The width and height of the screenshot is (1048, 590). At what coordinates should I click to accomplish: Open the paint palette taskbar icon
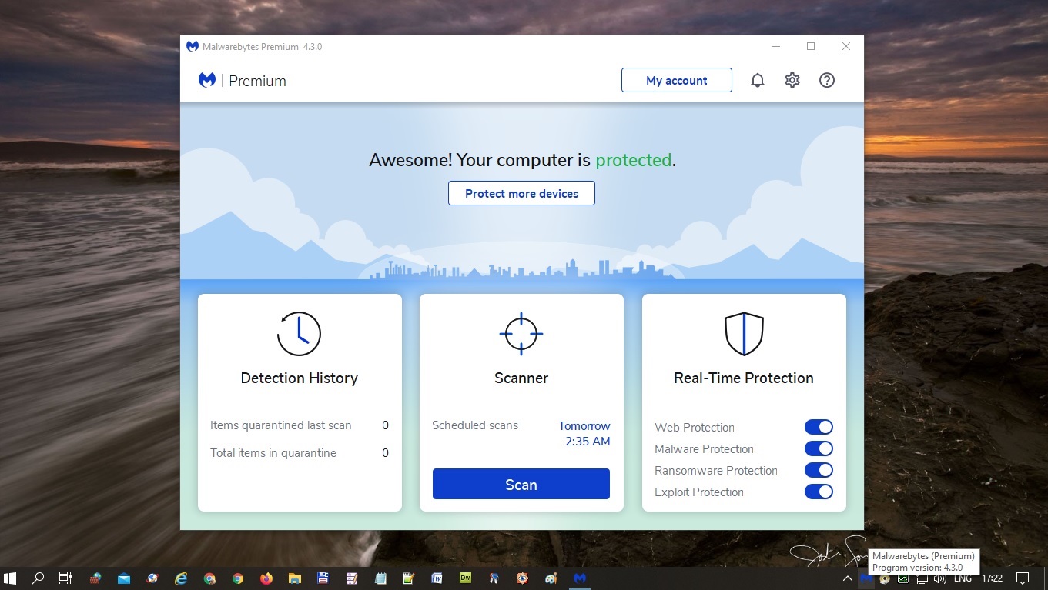coord(551,578)
